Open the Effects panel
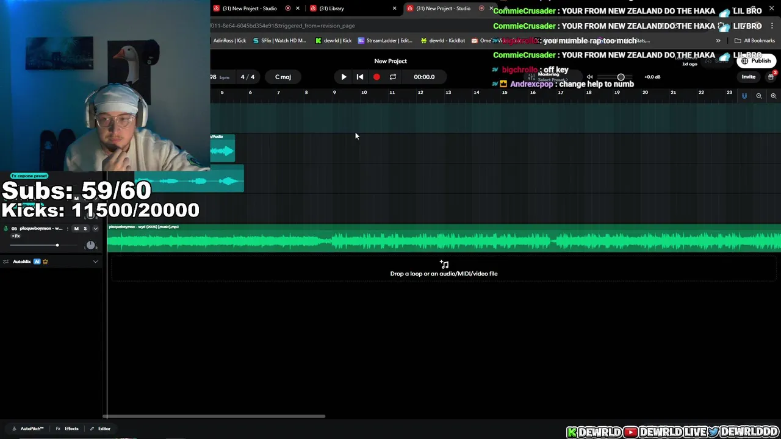Image resolution: width=781 pixels, height=439 pixels. (x=67, y=429)
